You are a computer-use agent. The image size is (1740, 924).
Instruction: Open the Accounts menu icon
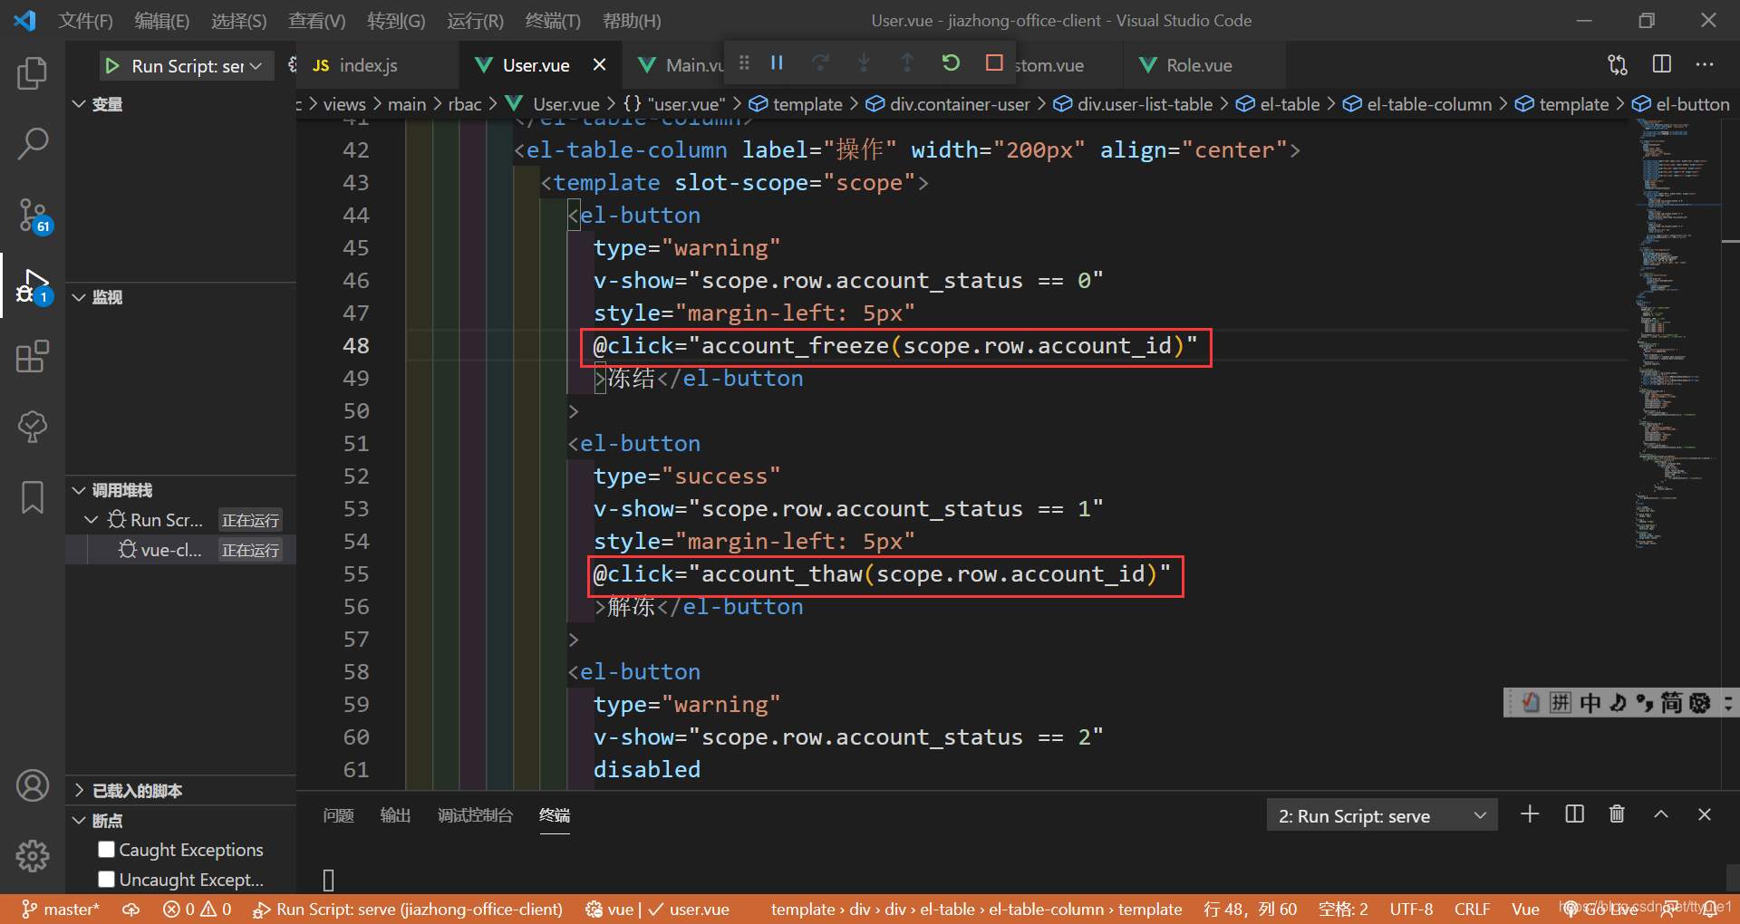click(x=33, y=785)
